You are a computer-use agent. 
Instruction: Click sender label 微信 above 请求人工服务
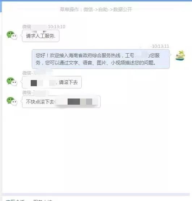point(27,27)
